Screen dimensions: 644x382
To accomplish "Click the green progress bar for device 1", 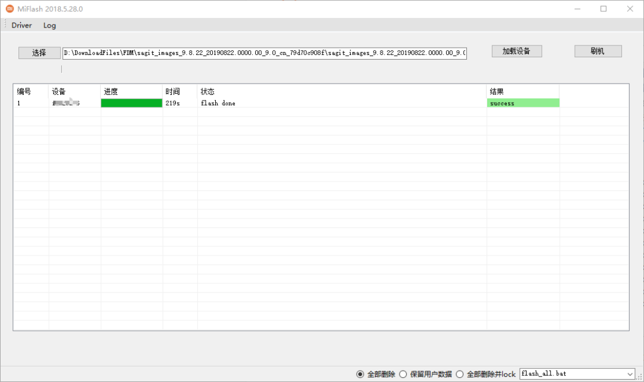I will (x=131, y=103).
